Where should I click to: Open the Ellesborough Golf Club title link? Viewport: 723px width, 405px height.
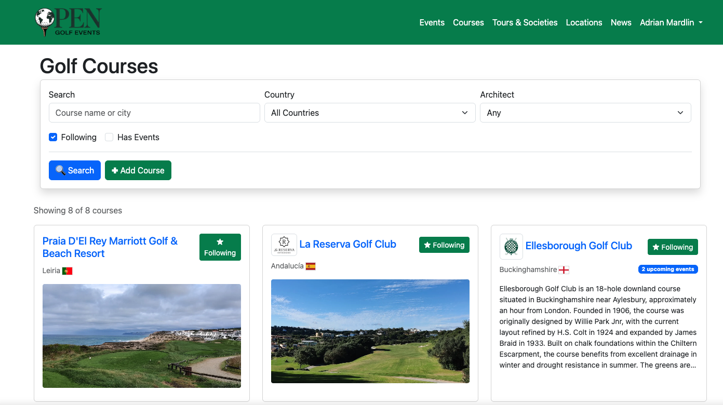point(579,246)
